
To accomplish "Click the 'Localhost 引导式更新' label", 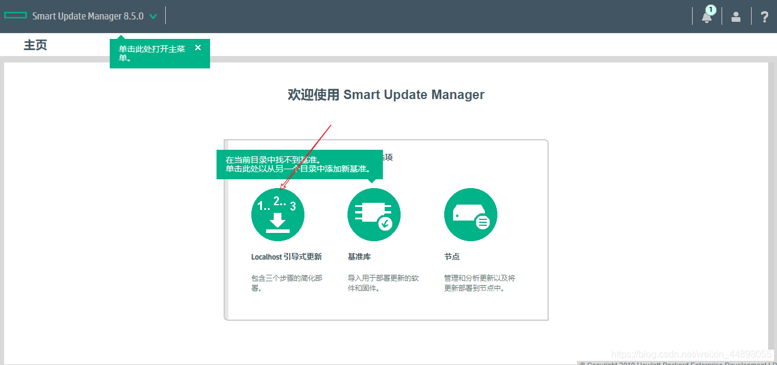I will (287, 257).
